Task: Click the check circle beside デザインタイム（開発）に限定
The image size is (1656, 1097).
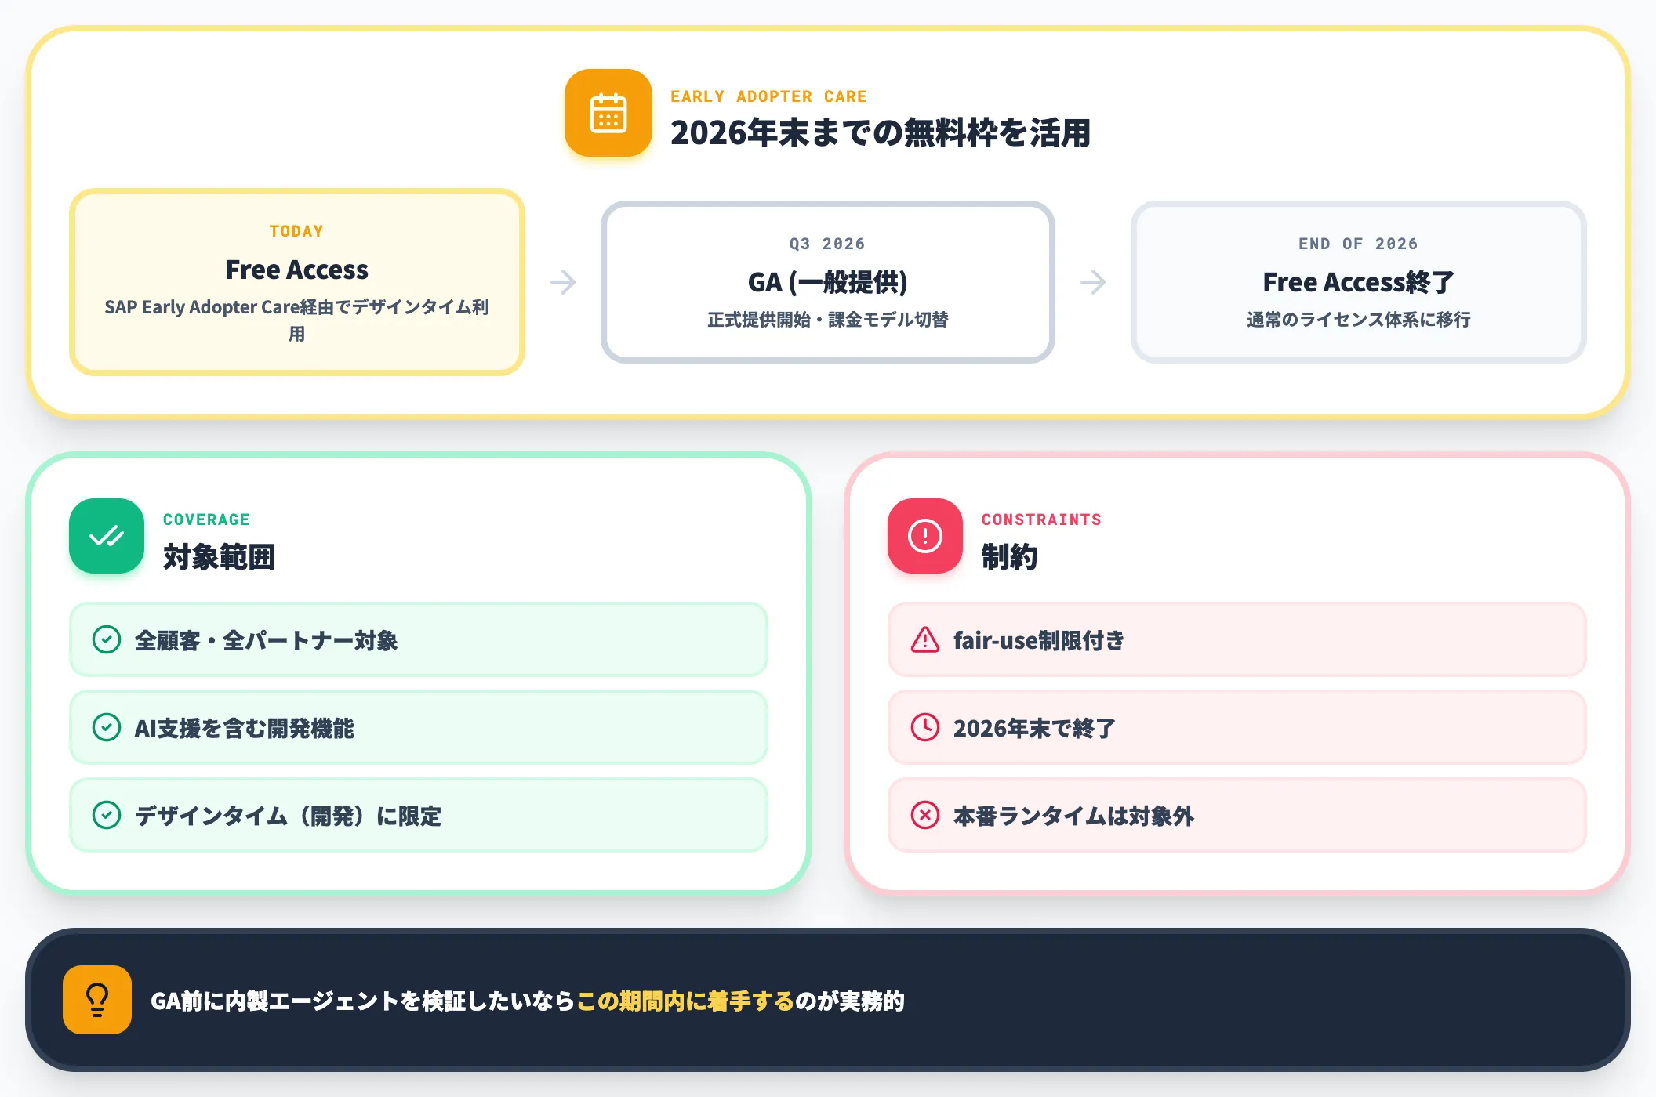Action: (x=107, y=816)
